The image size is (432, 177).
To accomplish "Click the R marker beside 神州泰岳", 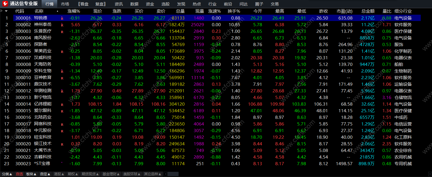I will click(x=62, y=25).
